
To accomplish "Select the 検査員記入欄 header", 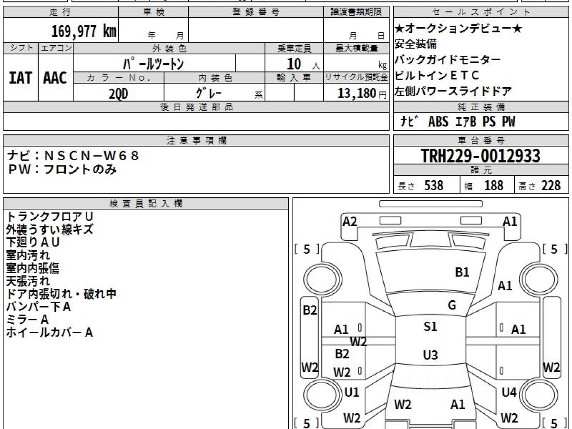I will click(146, 204).
